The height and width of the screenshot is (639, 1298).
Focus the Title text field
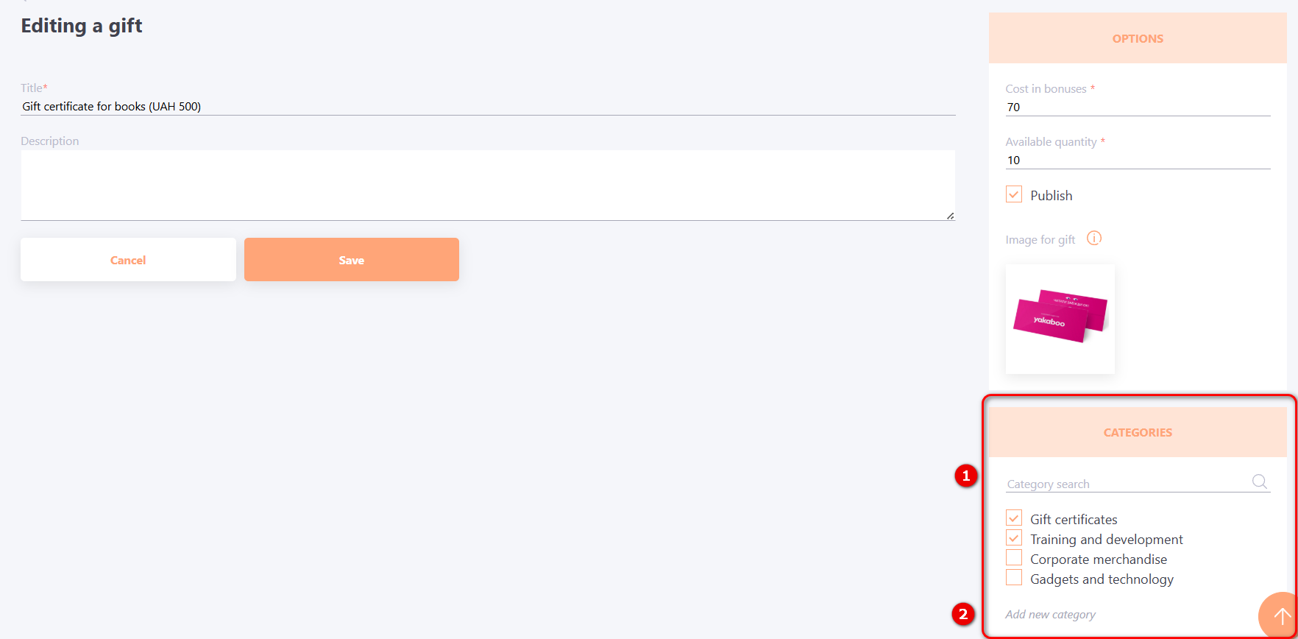point(487,107)
